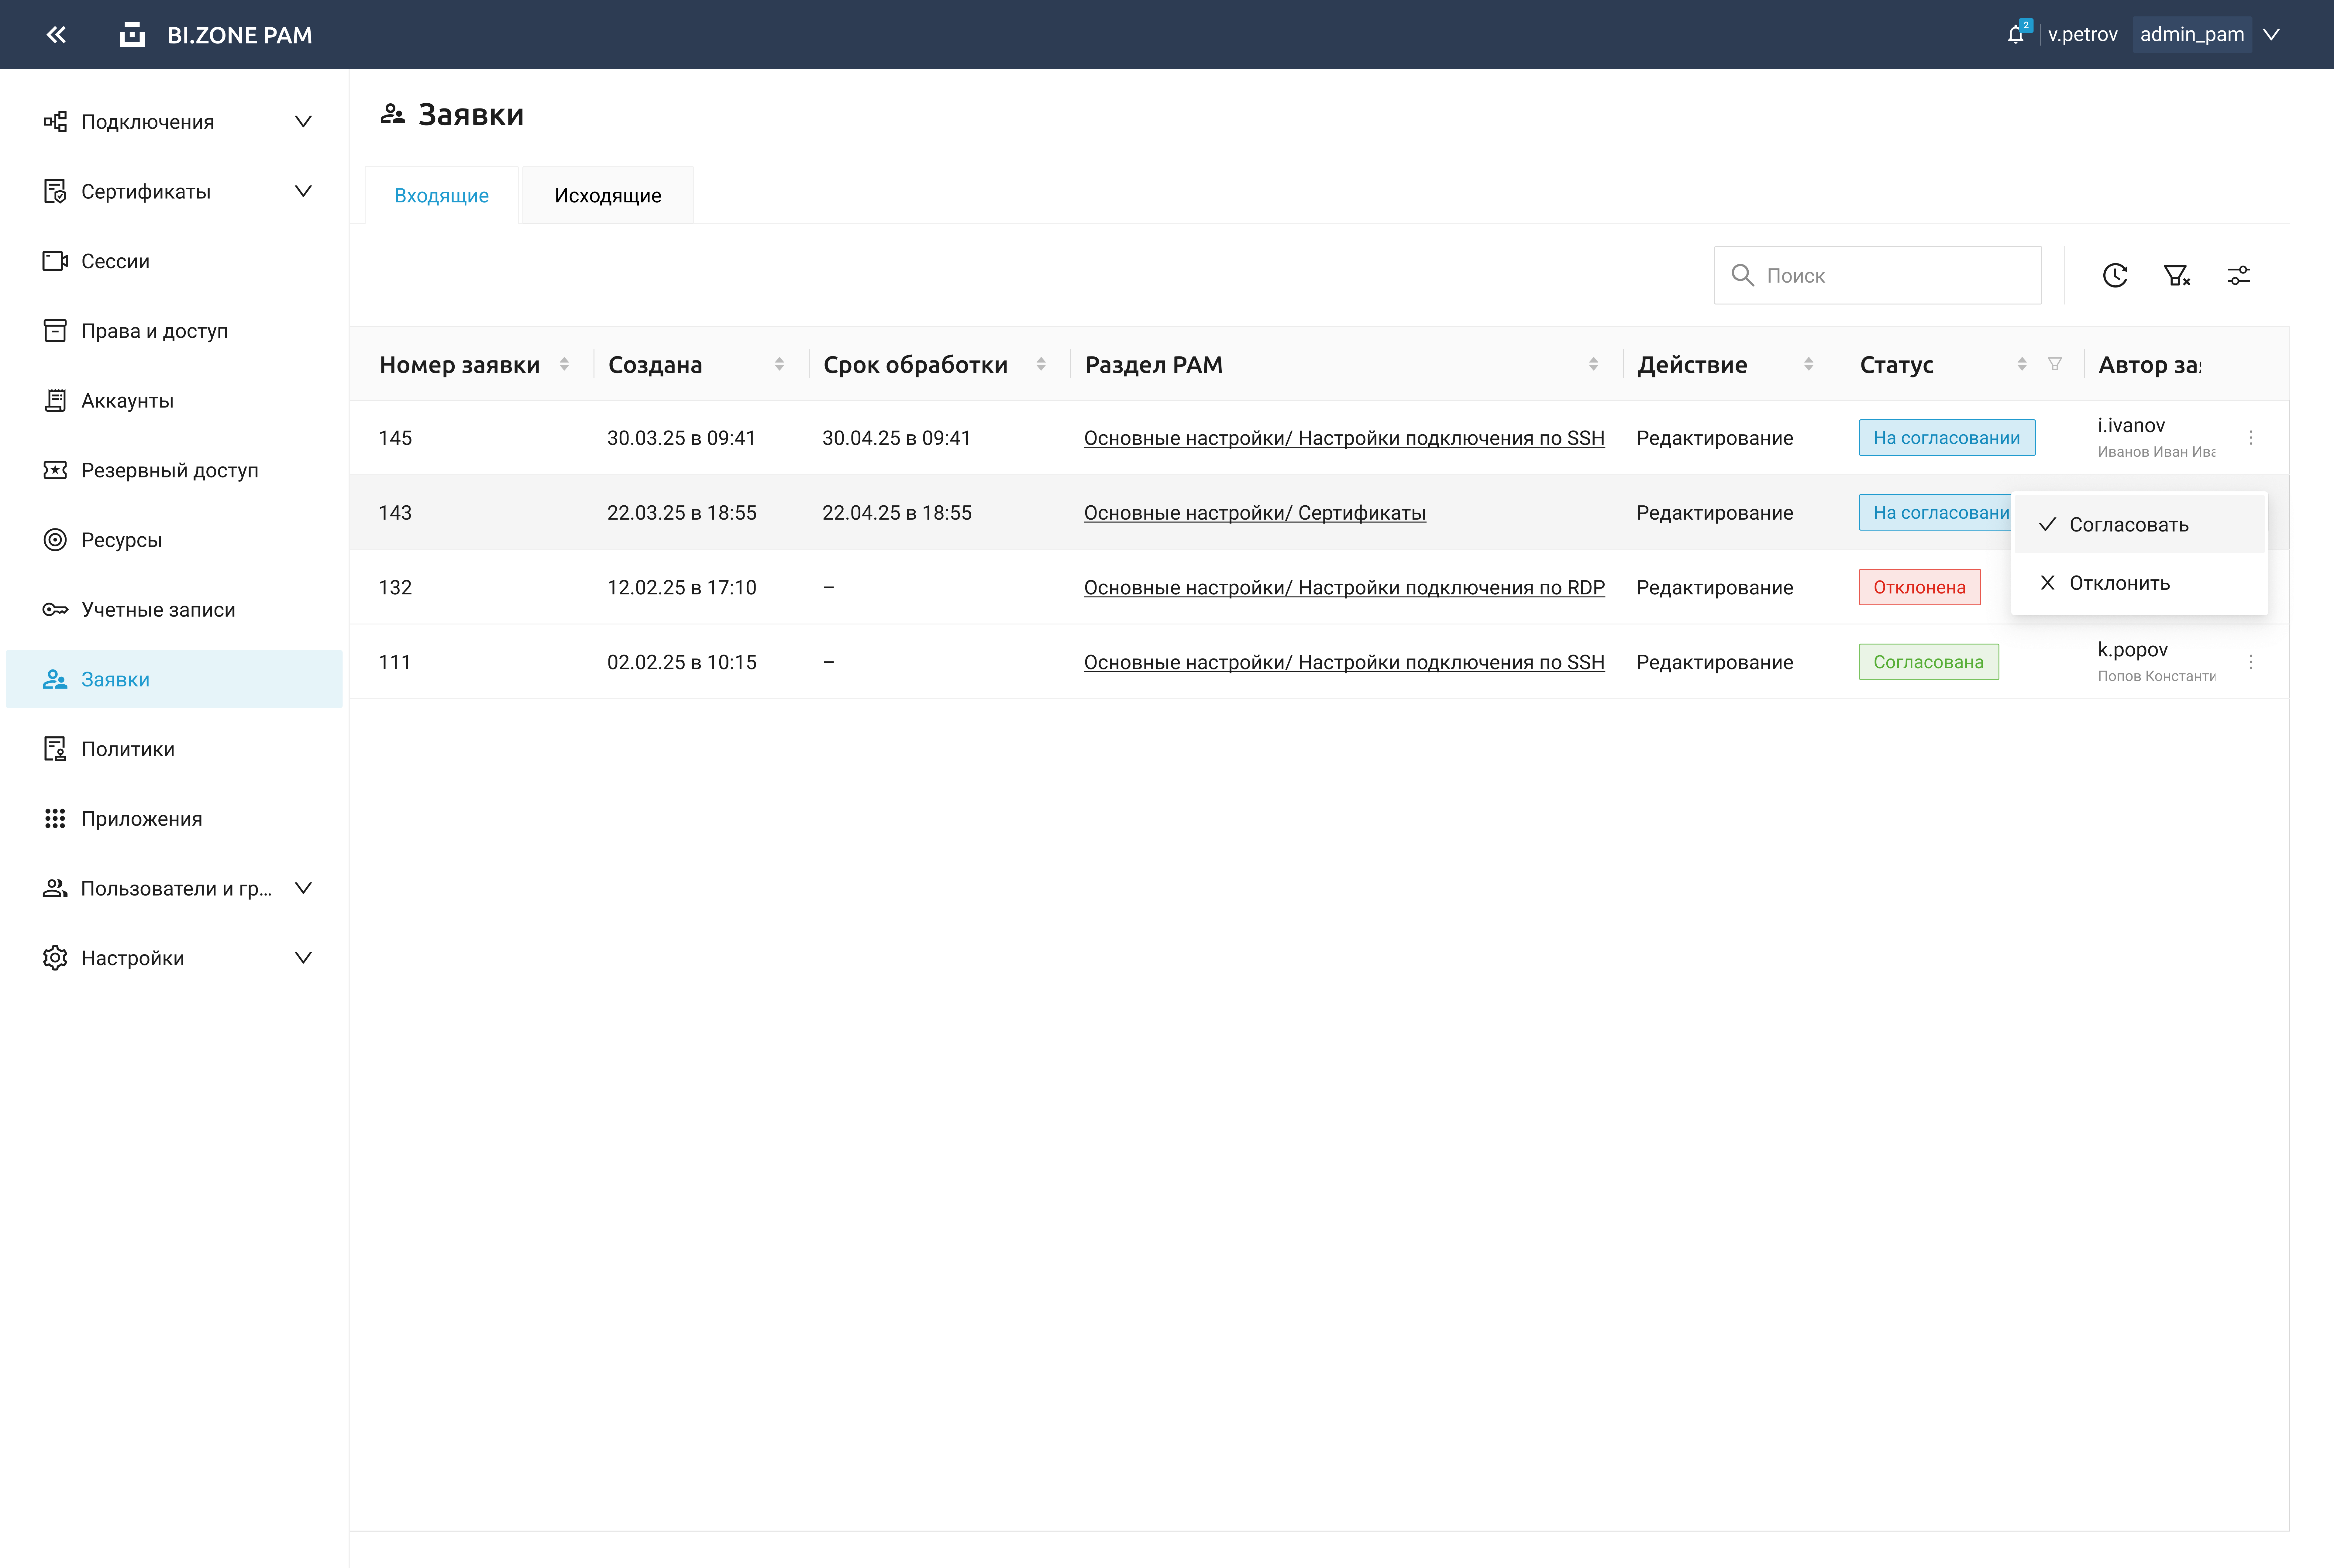
Task: Go to Resources in sidebar
Action: pos(121,540)
